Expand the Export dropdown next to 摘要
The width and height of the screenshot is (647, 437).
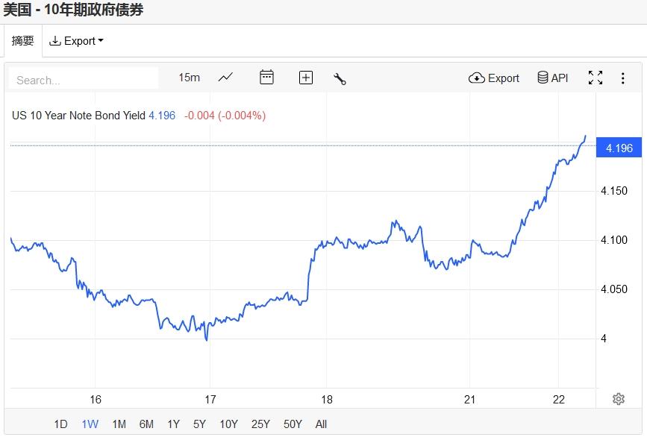tap(76, 41)
